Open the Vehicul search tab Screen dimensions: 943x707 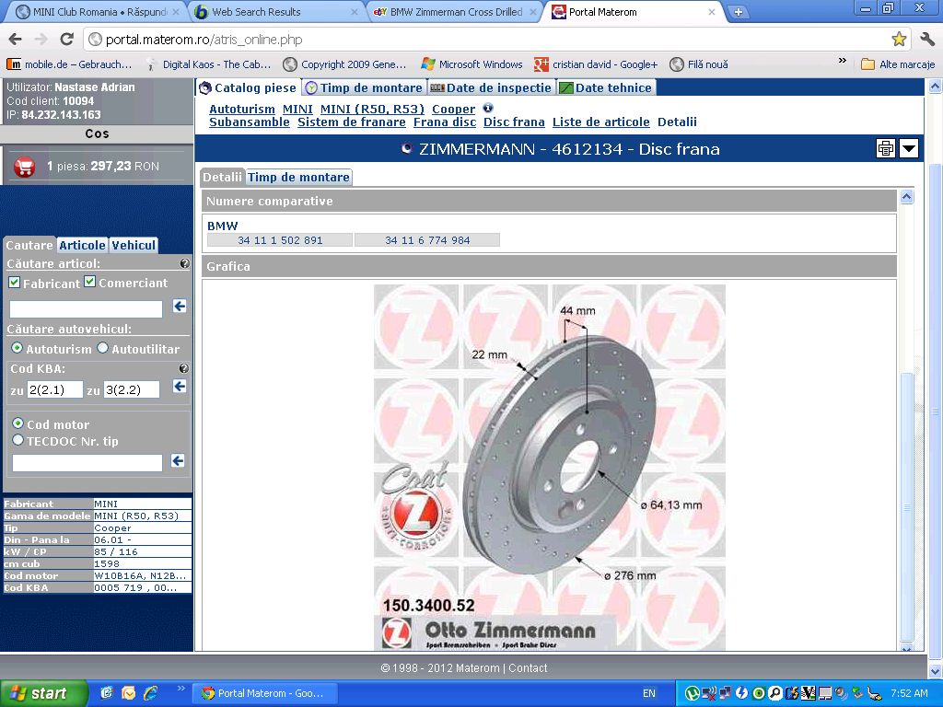click(x=134, y=245)
